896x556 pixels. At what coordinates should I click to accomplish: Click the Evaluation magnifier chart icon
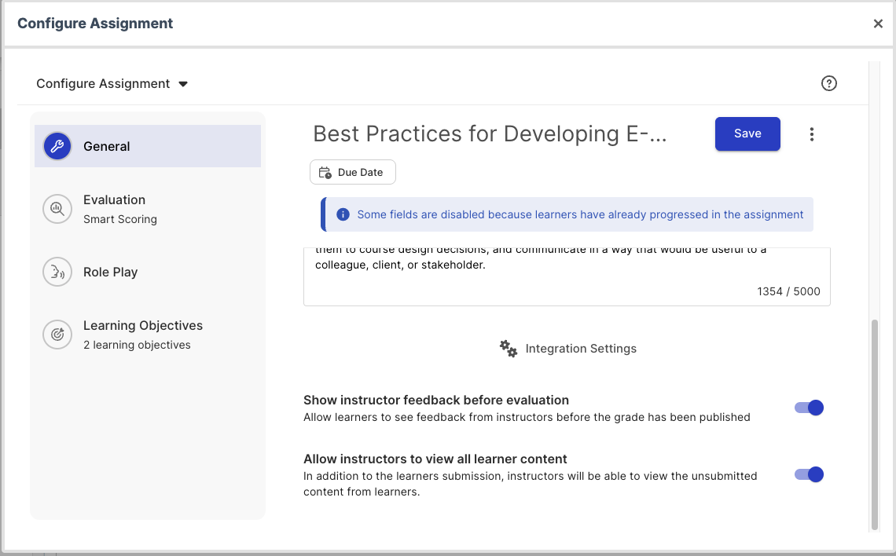point(57,209)
